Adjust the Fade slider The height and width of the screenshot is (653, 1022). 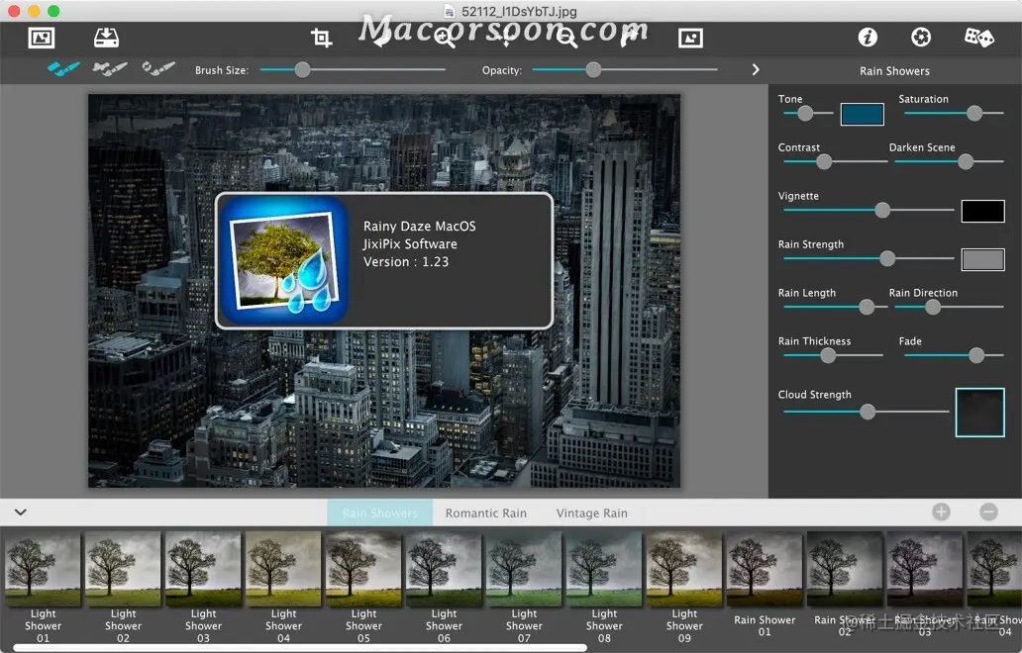click(955, 355)
